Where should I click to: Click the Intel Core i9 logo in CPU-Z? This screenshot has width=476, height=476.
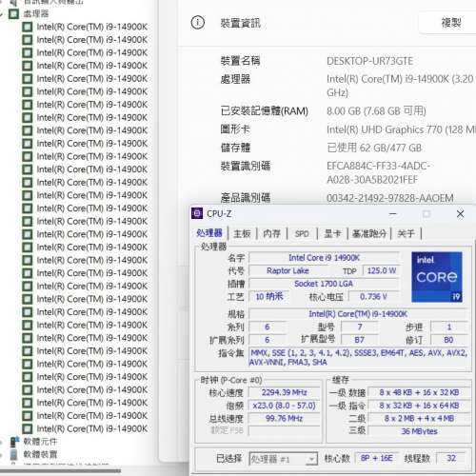tap(437, 277)
